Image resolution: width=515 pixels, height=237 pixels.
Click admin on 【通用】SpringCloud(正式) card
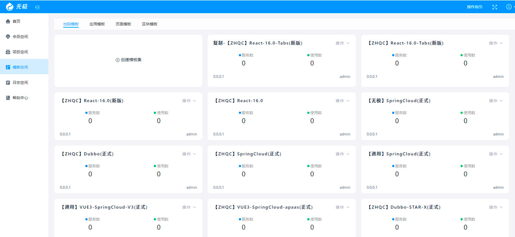click(x=498, y=187)
